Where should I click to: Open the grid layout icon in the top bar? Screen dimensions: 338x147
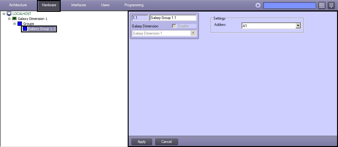[322, 5]
